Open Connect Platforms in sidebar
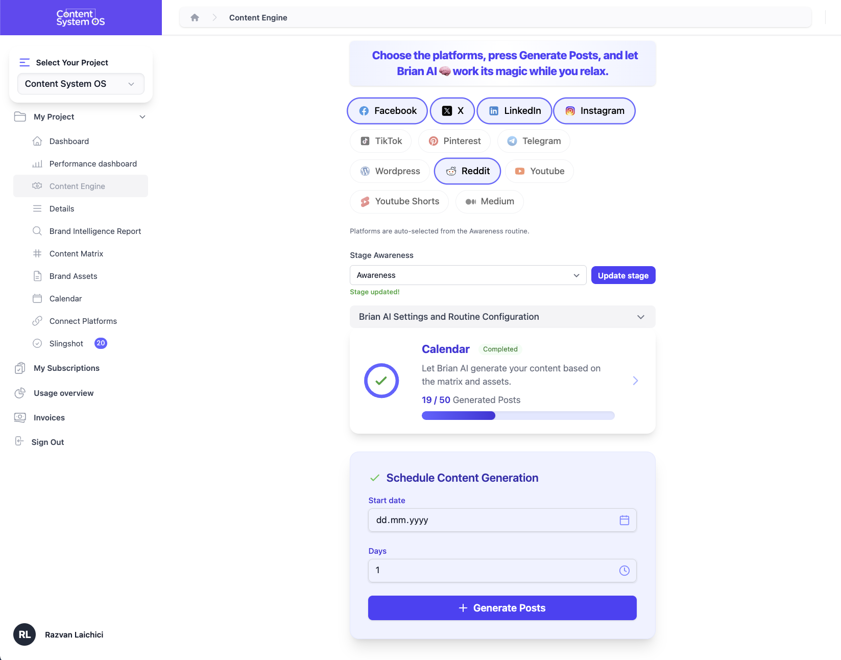Viewport: 841px width, 660px height. (x=83, y=321)
